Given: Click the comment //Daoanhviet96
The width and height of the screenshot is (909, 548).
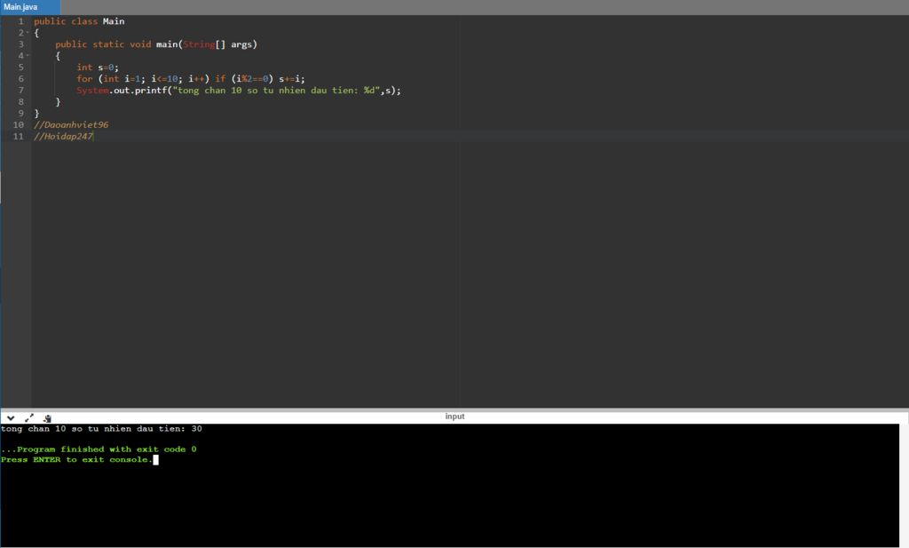Looking at the screenshot, I should point(71,124).
